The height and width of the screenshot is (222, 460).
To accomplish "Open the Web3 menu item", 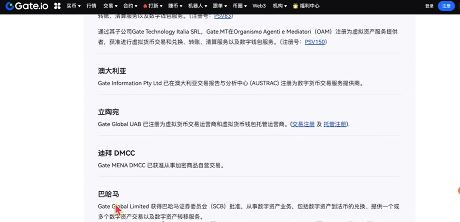I will 259,6.
